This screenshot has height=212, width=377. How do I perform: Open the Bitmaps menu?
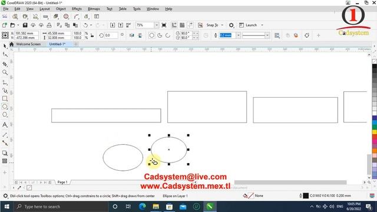(x=94, y=9)
